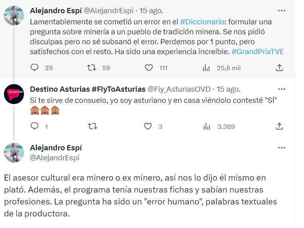
Task: Retweet Alejandro Espí's Diccionario tweet
Action: click(92, 68)
